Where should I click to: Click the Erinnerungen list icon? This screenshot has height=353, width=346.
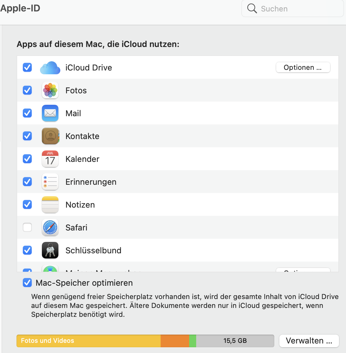[50, 182]
